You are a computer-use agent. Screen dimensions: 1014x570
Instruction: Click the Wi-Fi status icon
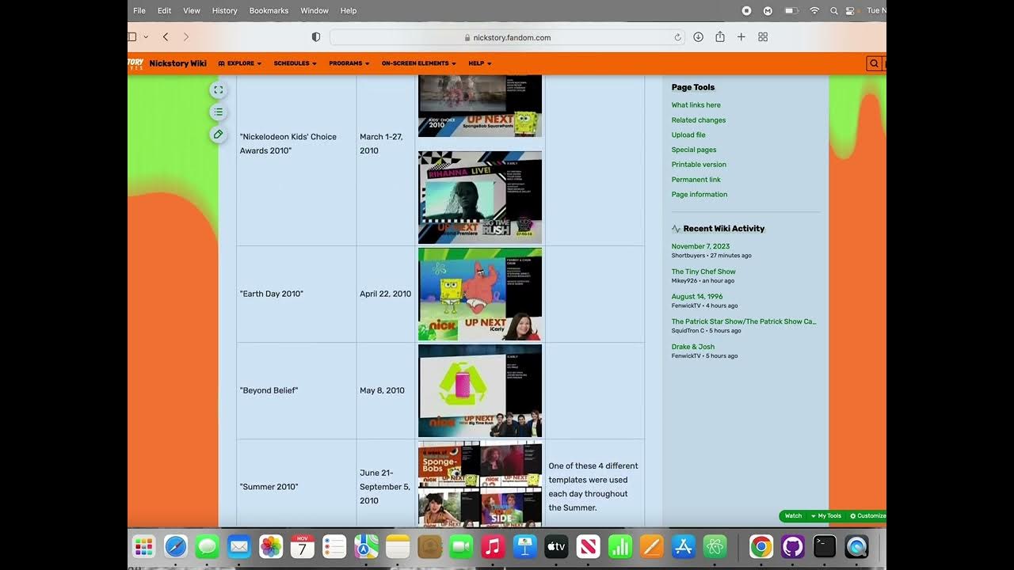(814, 11)
